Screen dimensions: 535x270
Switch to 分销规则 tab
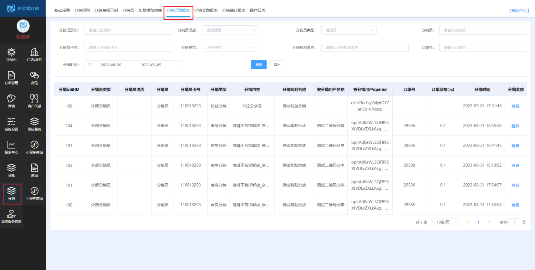click(x=82, y=10)
